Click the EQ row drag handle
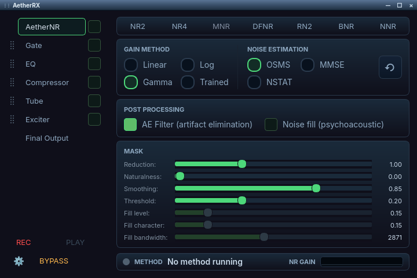Viewport: 417px width, 278px height. [x=12, y=64]
